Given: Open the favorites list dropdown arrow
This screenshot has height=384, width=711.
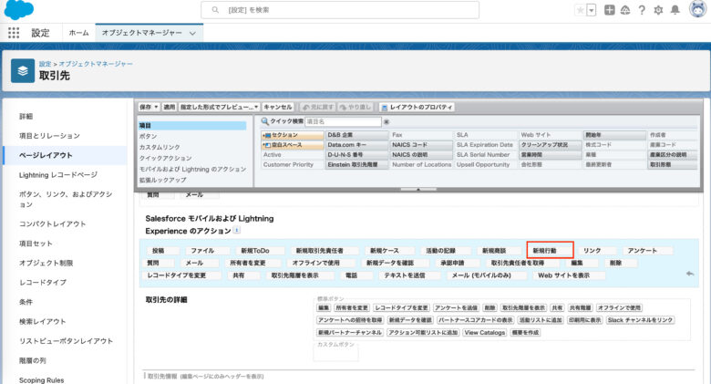Looking at the screenshot, I should 592,10.
